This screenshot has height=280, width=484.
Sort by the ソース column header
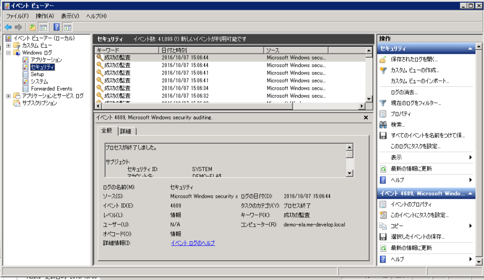click(296, 50)
